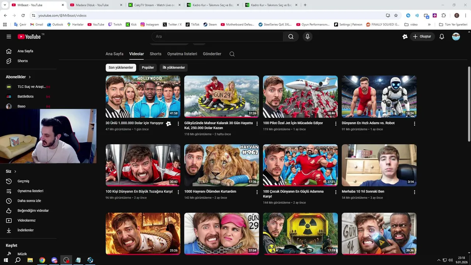This screenshot has width=471, height=265.
Task: Search within the channel magnifier icon
Action: [x=232, y=54]
